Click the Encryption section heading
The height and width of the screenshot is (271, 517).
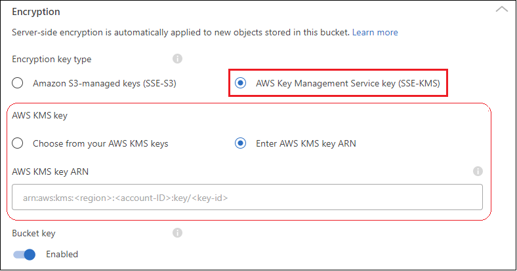[36, 11]
